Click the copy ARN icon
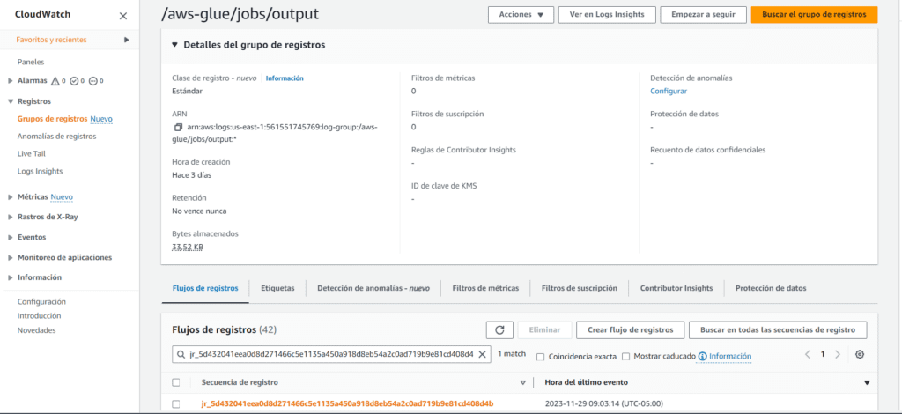The image size is (902, 414). (179, 128)
